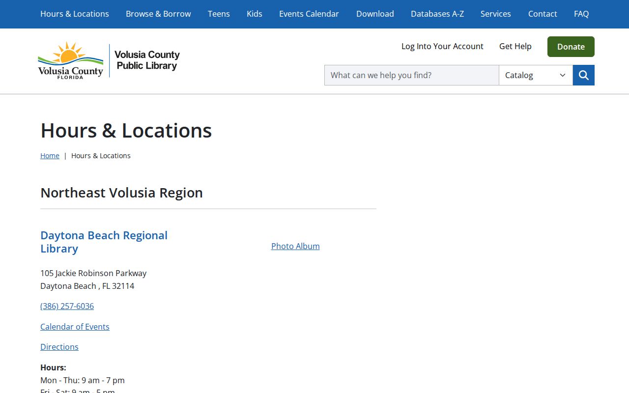The height and width of the screenshot is (393, 629).
Task: Select Download in the top navigation
Action: [375, 14]
